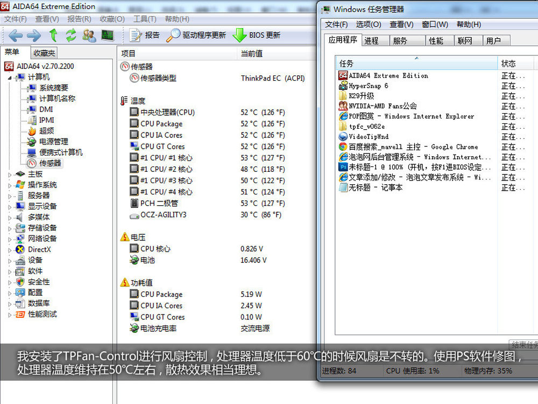Sort by 任务 column in Task Manager
The image size is (538, 404).
pos(416,64)
